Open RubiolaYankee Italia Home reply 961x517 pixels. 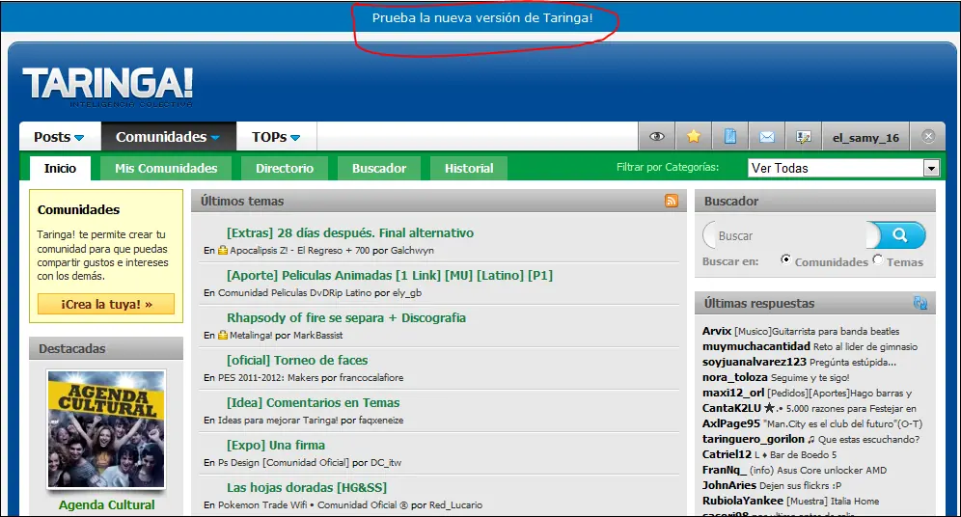pyautogui.click(x=790, y=501)
